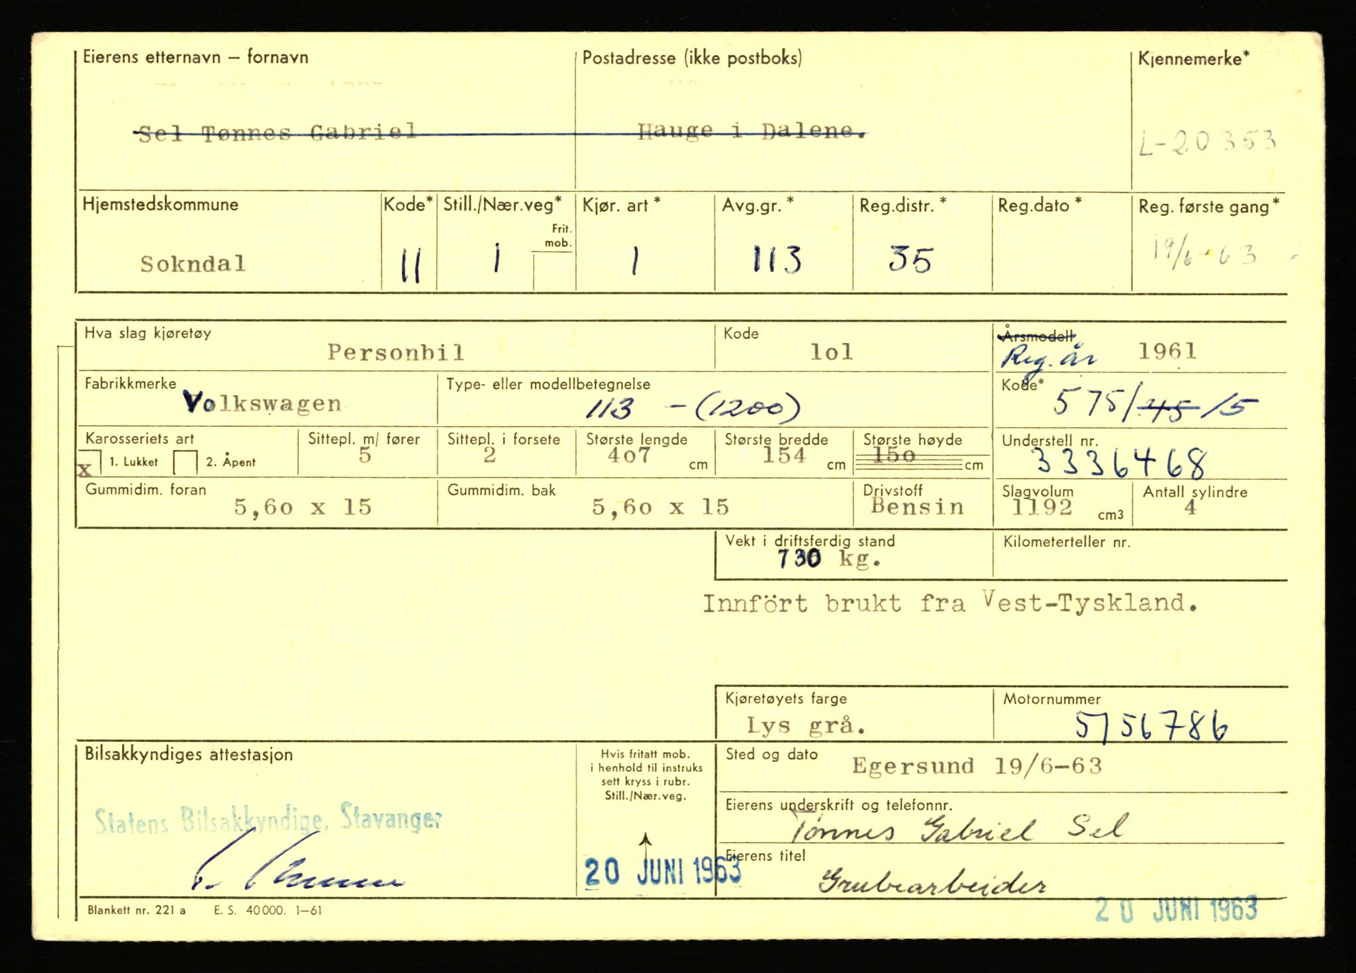Screen dimensions: 1356x973
Task: Click the owner title 'Grubearbeider'
Action: pos(932,882)
